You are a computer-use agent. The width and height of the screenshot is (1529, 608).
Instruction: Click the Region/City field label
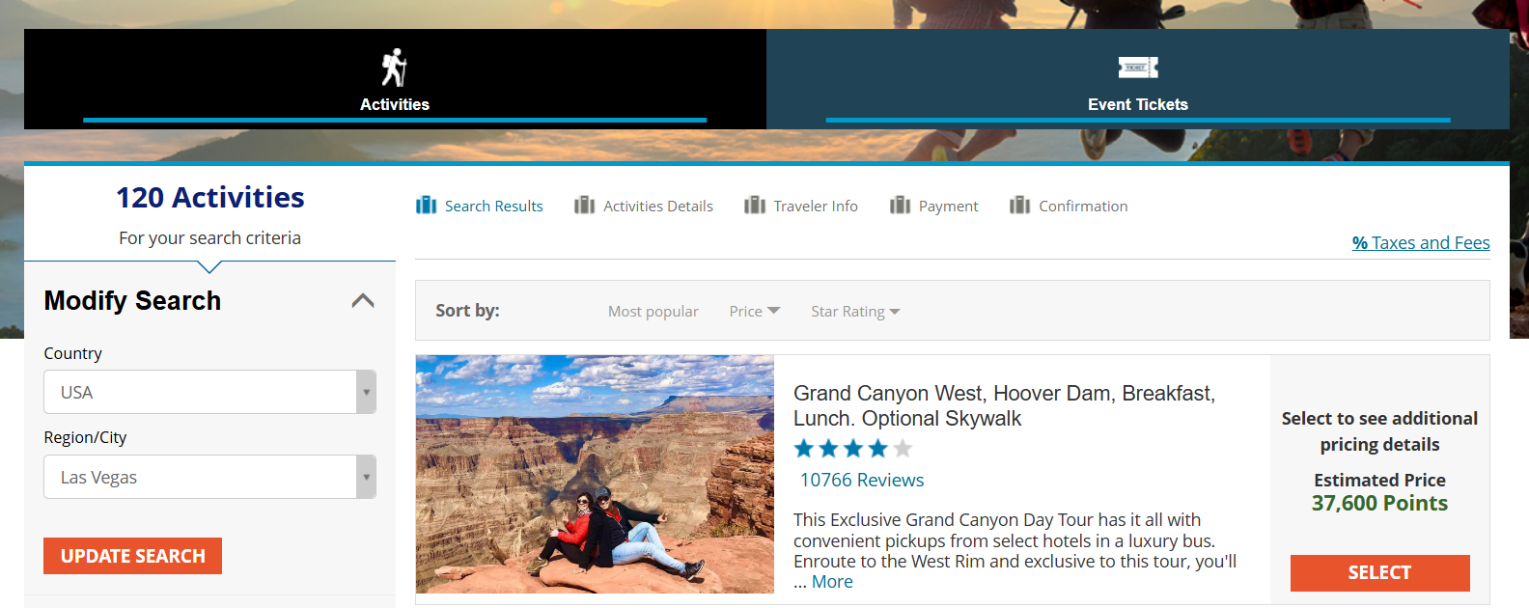point(85,437)
